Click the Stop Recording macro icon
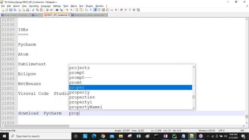Image resolution: width=249 pixels, height=140 pixels. click(126, 10)
